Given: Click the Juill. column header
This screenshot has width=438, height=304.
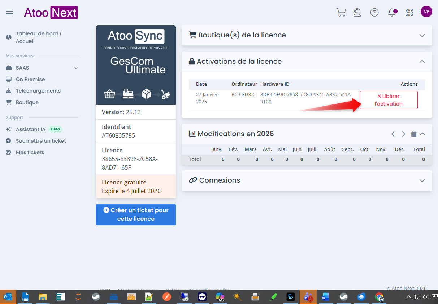Looking at the screenshot, I should (313, 149).
